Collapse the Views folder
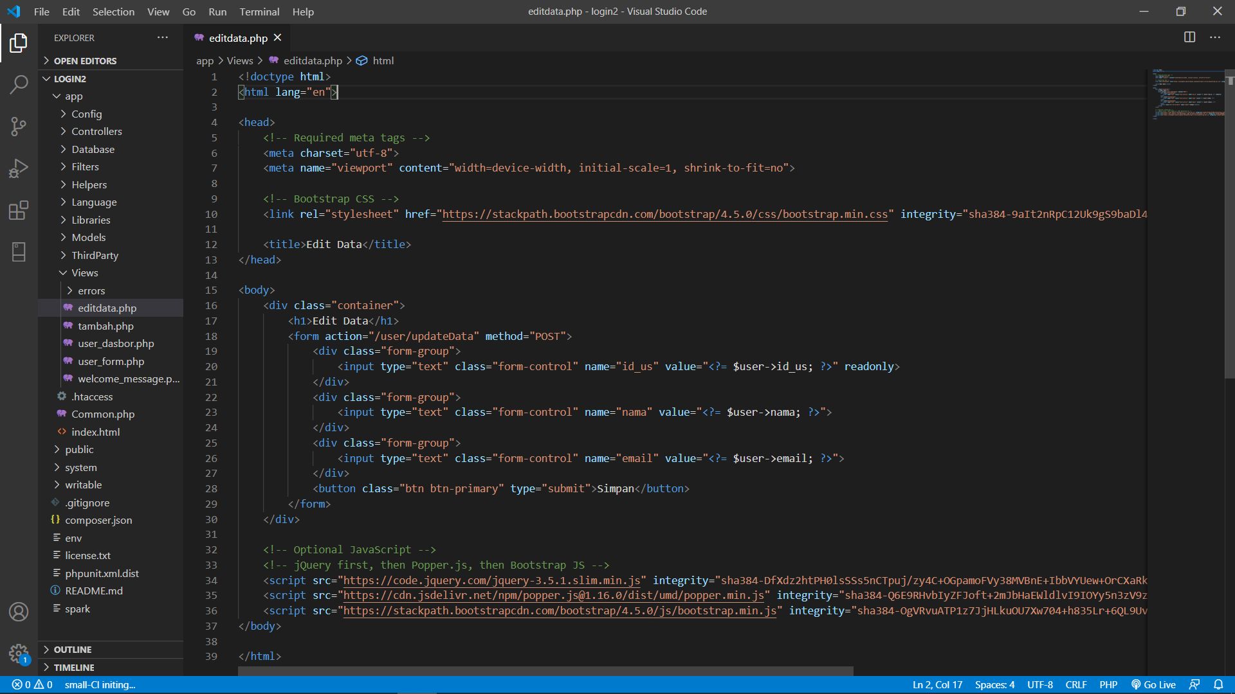Screen dimensions: 1235x694 84,272
